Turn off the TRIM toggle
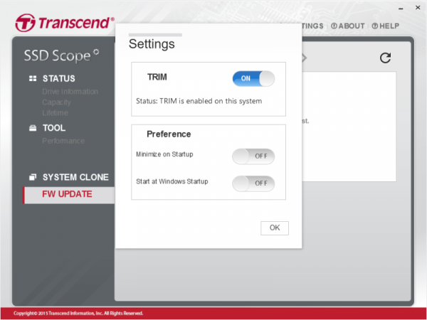Viewport: 427px width, 320px height. tap(253, 78)
